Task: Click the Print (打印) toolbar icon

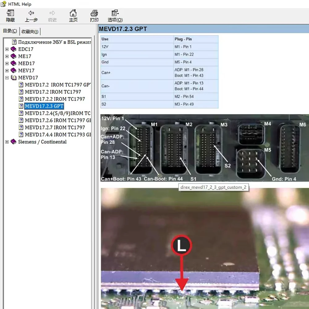Action: coord(94,13)
